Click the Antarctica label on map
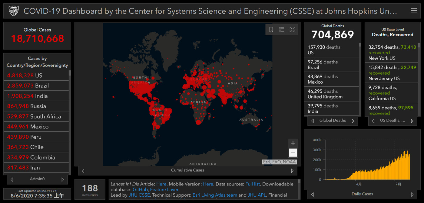The image size is (424, 203). tap(203, 164)
